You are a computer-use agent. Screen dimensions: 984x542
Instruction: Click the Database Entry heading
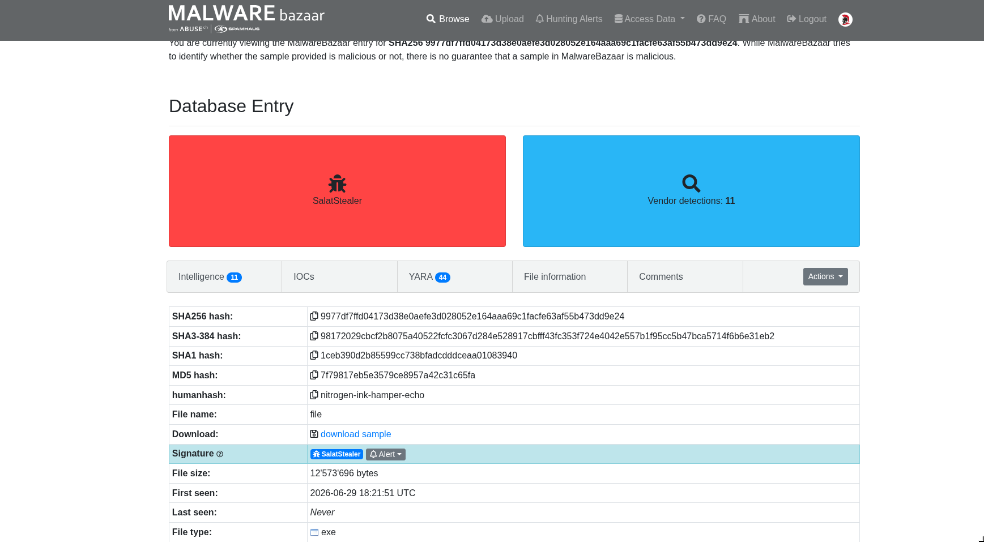231,106
